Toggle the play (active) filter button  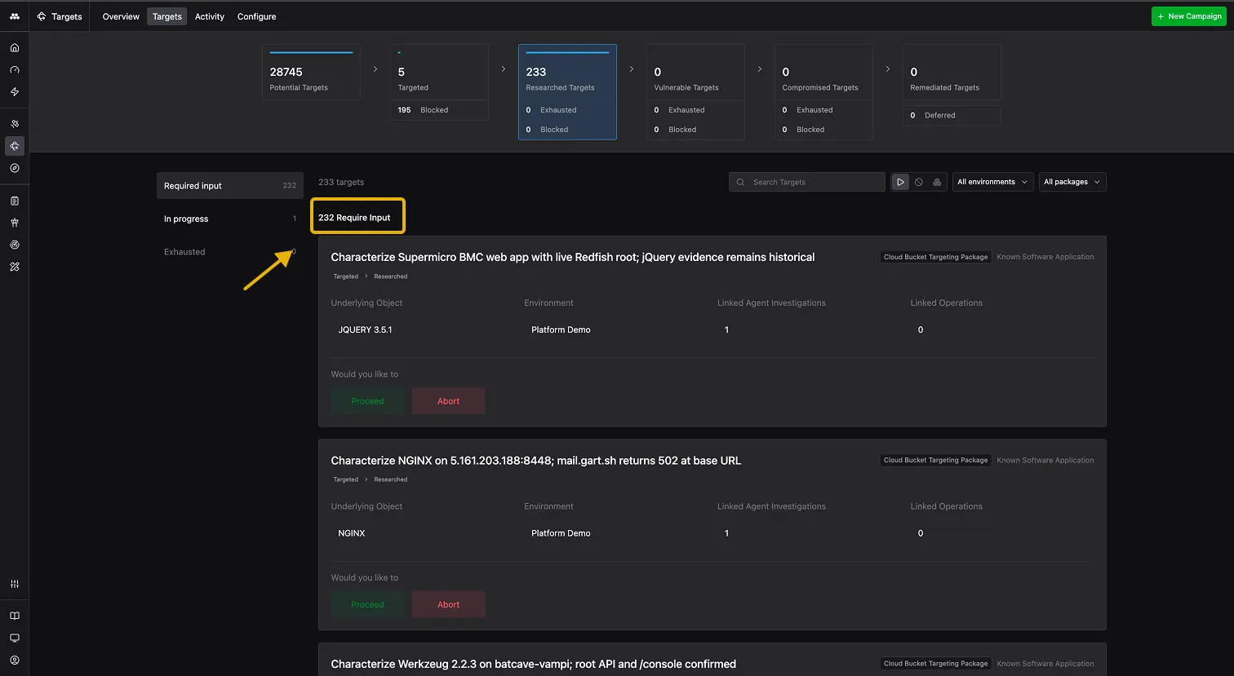click(900, 182)
